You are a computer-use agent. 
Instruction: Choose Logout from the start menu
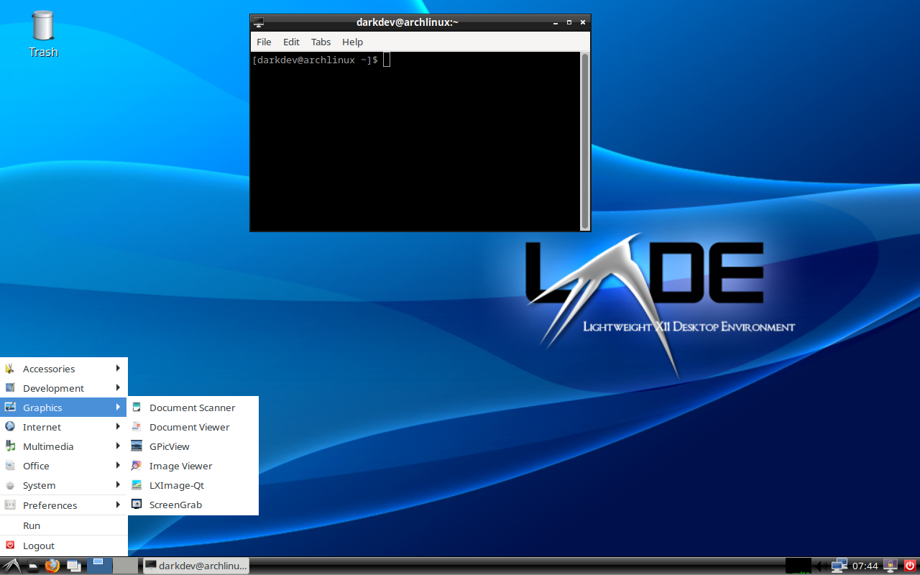point(64,546)
